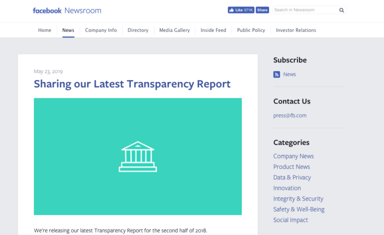Open the Public Policy tab
This screenshot has height=235, width=384.
pyautogui.click(x=251, y=30)
